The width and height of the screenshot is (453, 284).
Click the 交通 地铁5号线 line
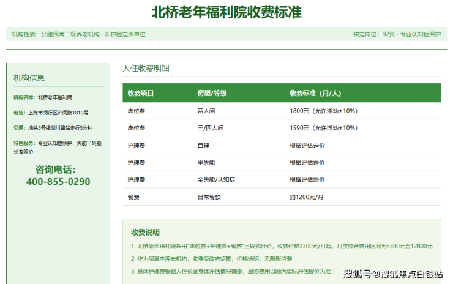(x=53, y=128)
